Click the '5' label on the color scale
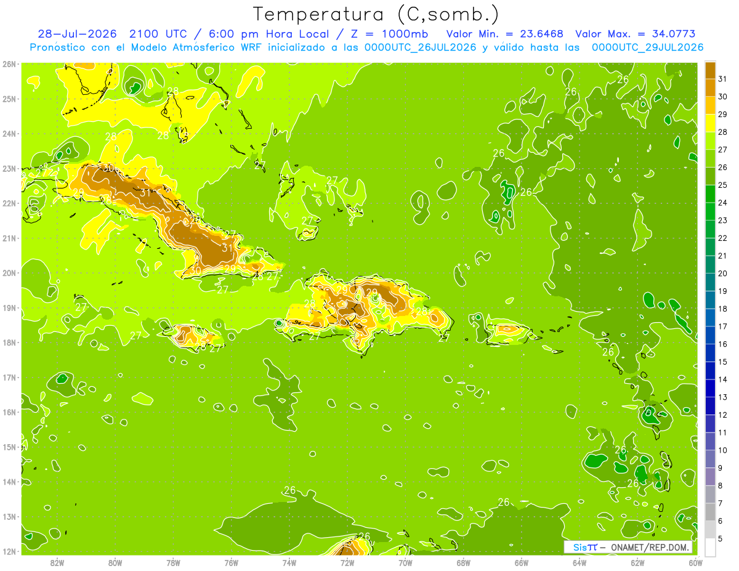This screenshot has width=739, height=571. (721, 539)
